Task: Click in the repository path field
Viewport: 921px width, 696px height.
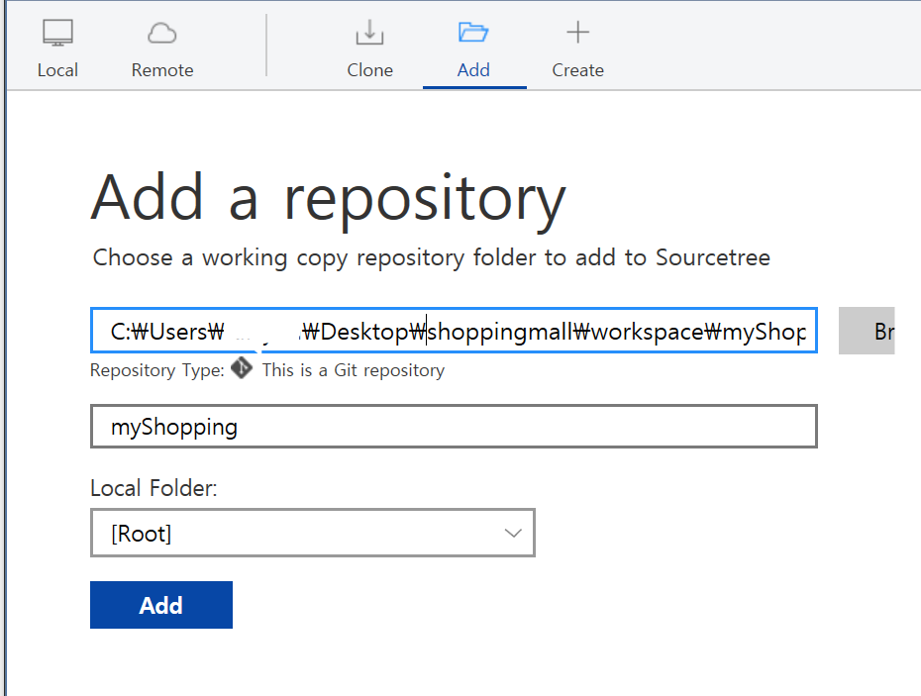Action: point(454,331)
